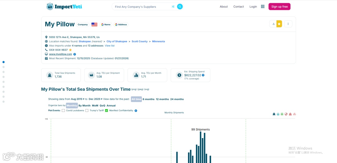Image resolution: width=337 pixels, height=163 pixels.
Task: Uncheck the Manifest Confidentiality checkbox
Action: [106, 111]
